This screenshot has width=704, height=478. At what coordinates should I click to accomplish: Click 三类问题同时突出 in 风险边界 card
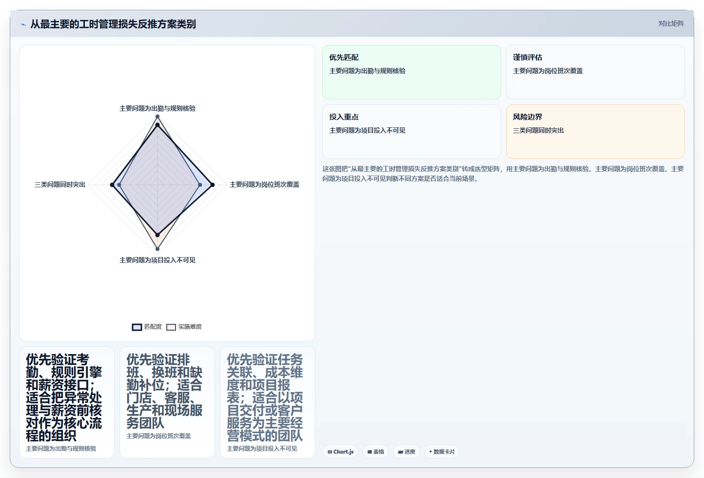tap(539, 130)
